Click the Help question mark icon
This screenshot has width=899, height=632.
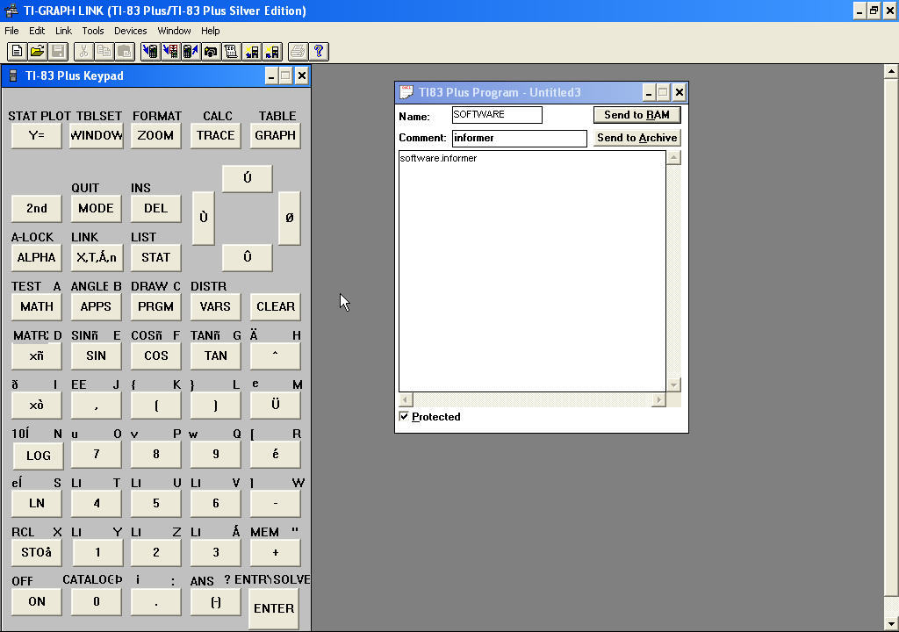click(319, 52)
